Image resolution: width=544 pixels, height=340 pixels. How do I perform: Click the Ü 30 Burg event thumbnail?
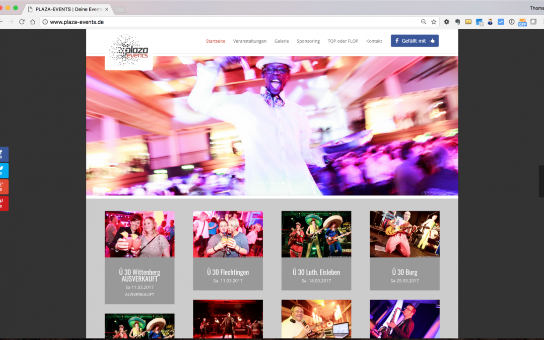pyautogui.click(x=404, y=234)
